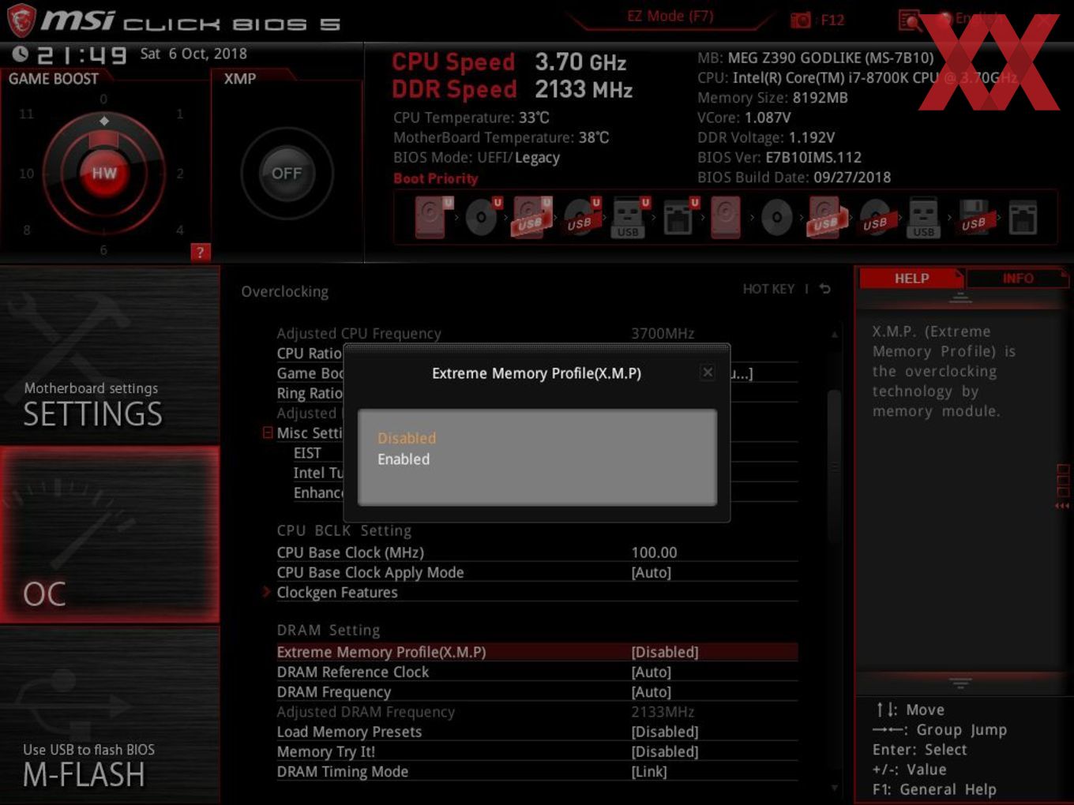Click the HOT KEY button
Viewport: 1074px width, 805px height.
[x=768, y=289]
